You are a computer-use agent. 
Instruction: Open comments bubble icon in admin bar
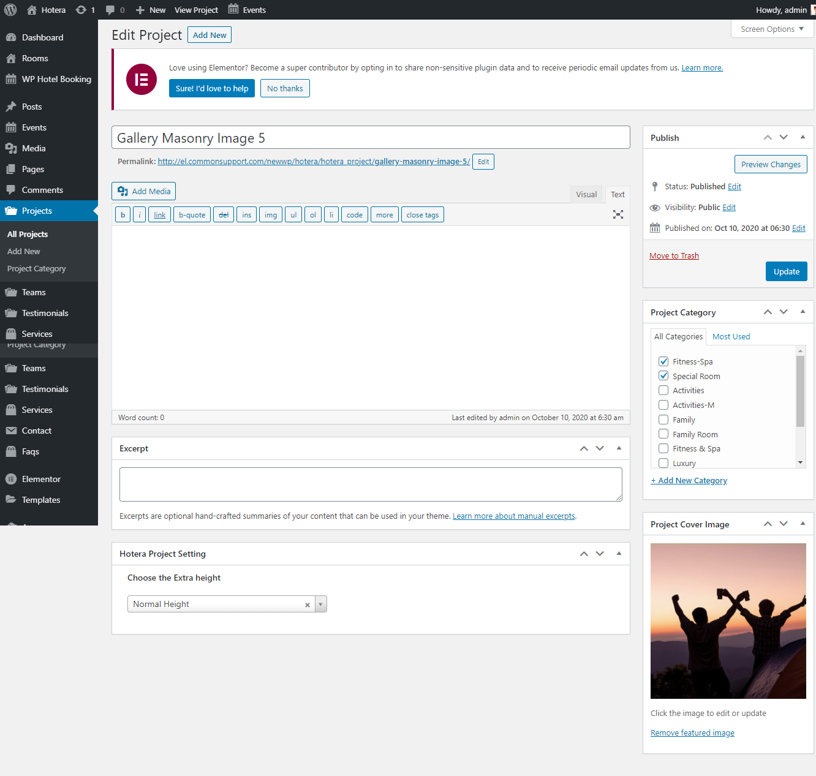point(110,10)
